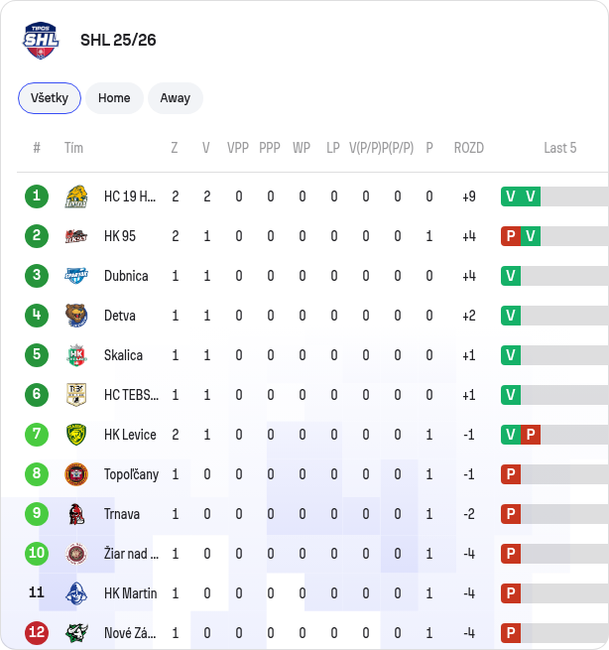This screenshot has height=650, width=609.
Task: Click the Dubnica team logo
Action: tap(76, 276)
